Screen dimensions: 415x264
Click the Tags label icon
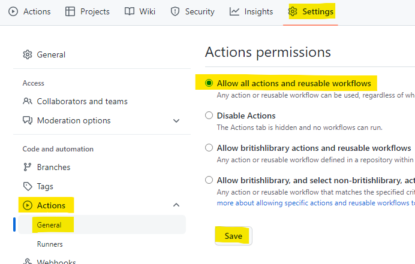tap(28, 186)
